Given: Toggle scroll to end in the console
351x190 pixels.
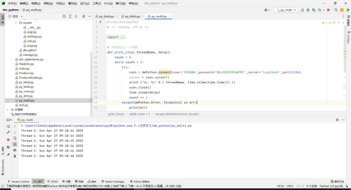Looking at the screenshot, I should (15, 144).
